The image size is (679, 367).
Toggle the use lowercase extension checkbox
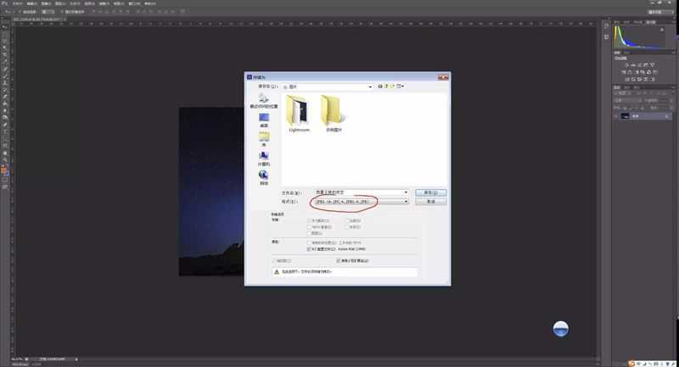(339, 261)
